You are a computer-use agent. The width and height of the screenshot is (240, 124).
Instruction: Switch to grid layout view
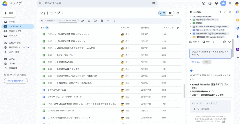(x=170, y=13)
